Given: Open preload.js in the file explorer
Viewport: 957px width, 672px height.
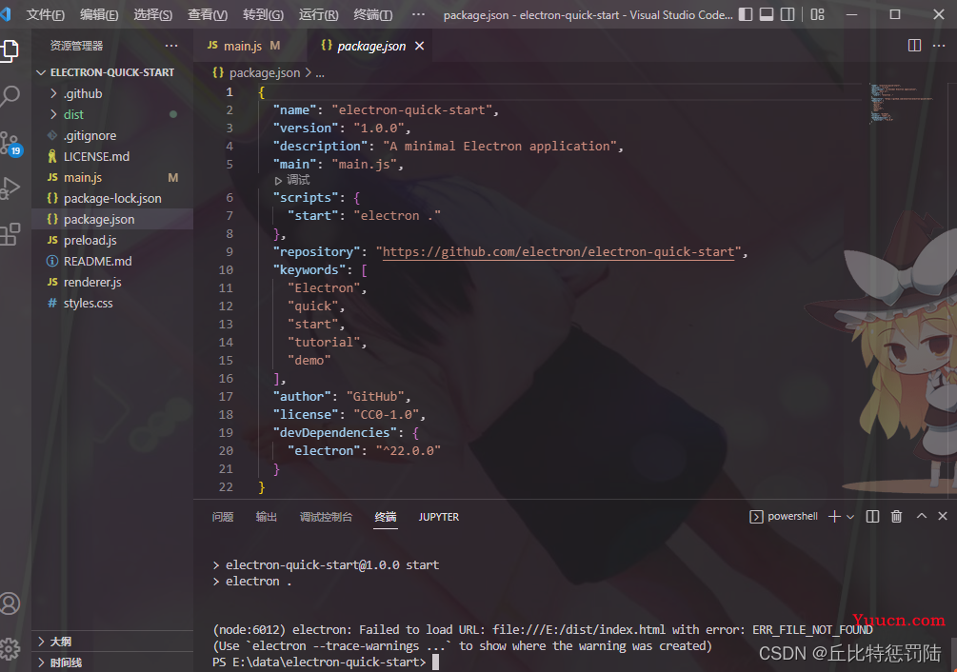Looking at the screenshot, I should (x=112, y=240).
